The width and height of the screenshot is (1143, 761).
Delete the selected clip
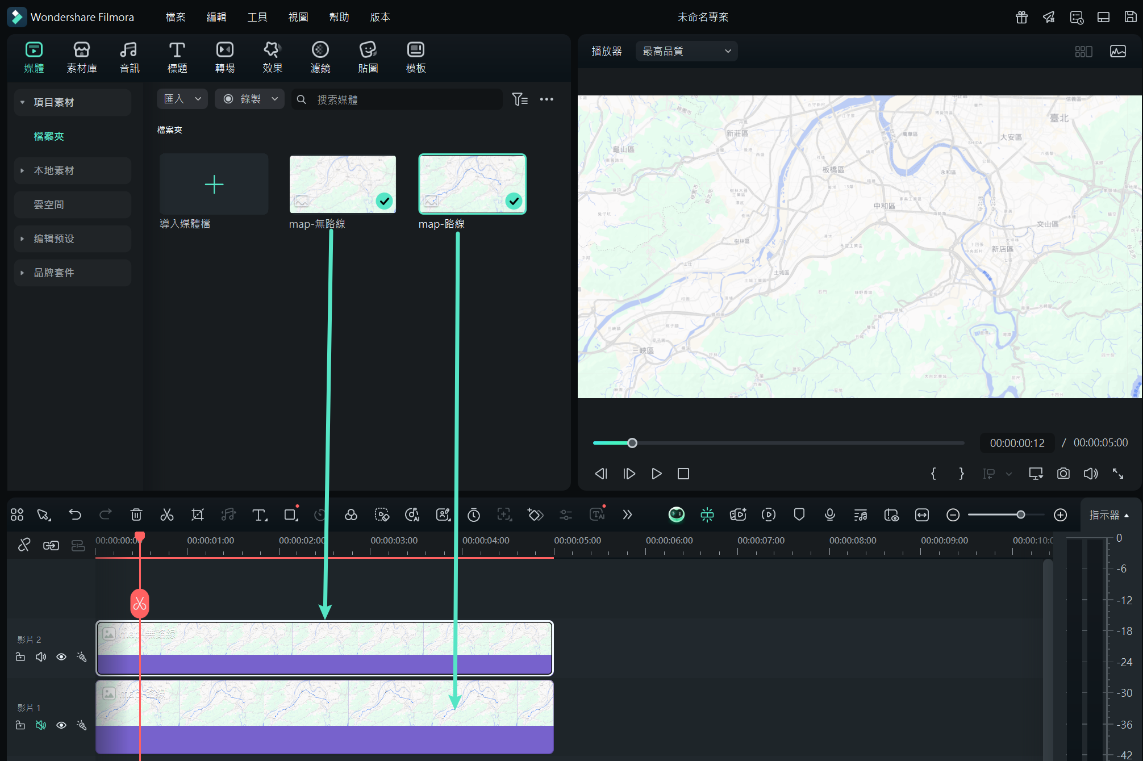(136, 515)
